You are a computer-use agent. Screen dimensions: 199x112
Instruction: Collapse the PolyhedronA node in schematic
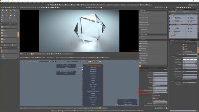119,100
